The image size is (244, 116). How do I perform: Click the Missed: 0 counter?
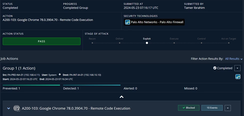191,88
